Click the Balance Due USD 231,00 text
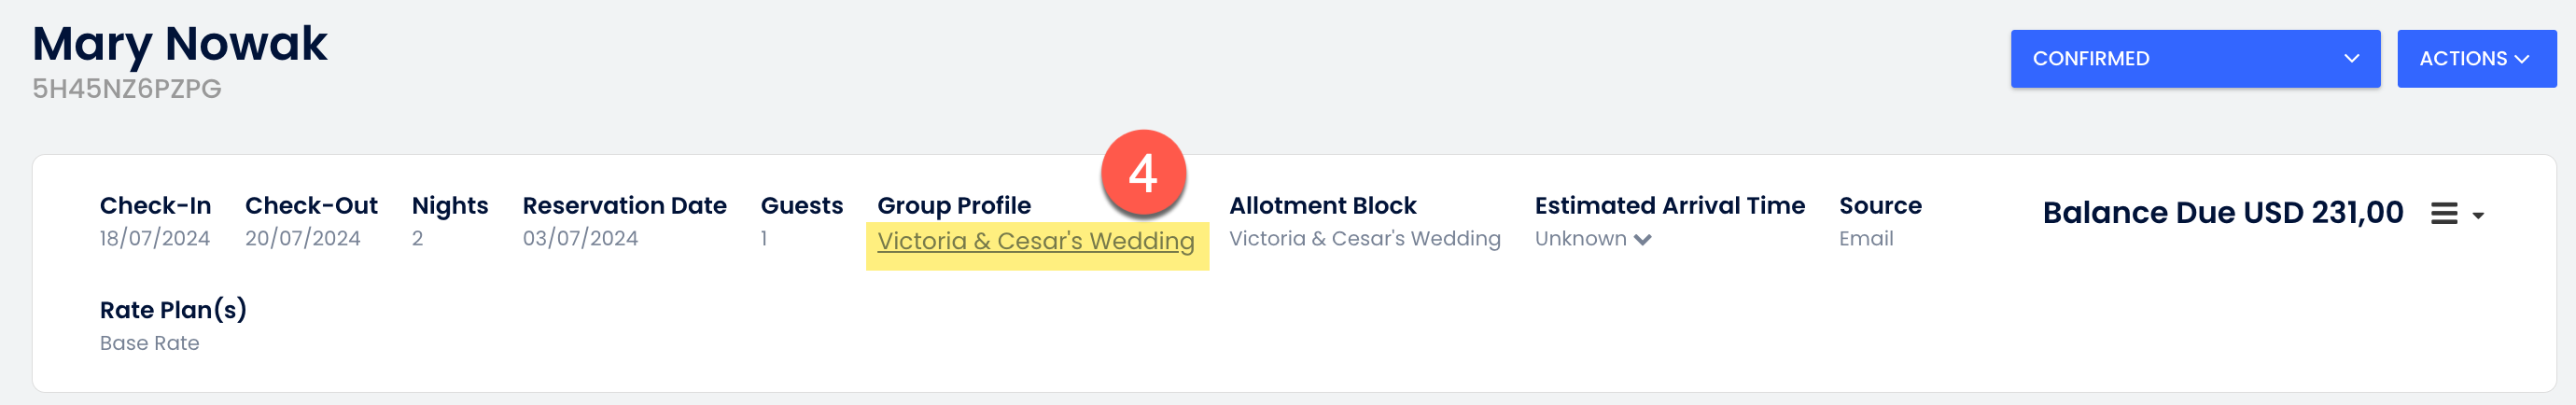The width and height of the screenshot is (2576, 405). click(2222, 213)
